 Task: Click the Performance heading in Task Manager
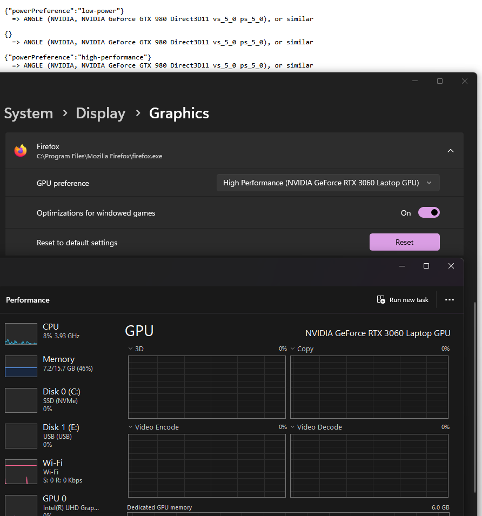[x=28, y=300]
